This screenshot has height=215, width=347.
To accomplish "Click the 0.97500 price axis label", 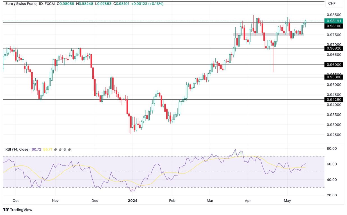I will coord(334,35).
